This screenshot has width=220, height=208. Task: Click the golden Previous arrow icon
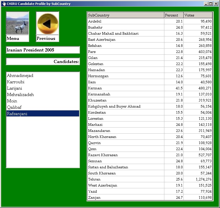point(47,24)
